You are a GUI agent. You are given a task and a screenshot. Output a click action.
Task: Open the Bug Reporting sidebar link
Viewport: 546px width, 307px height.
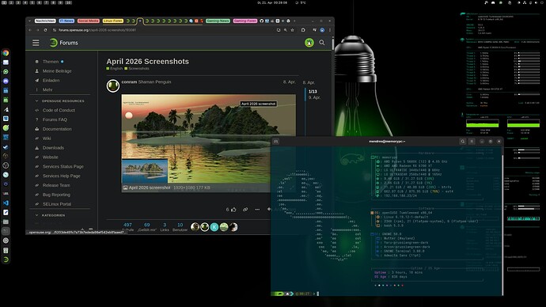(x=56, y=195)
